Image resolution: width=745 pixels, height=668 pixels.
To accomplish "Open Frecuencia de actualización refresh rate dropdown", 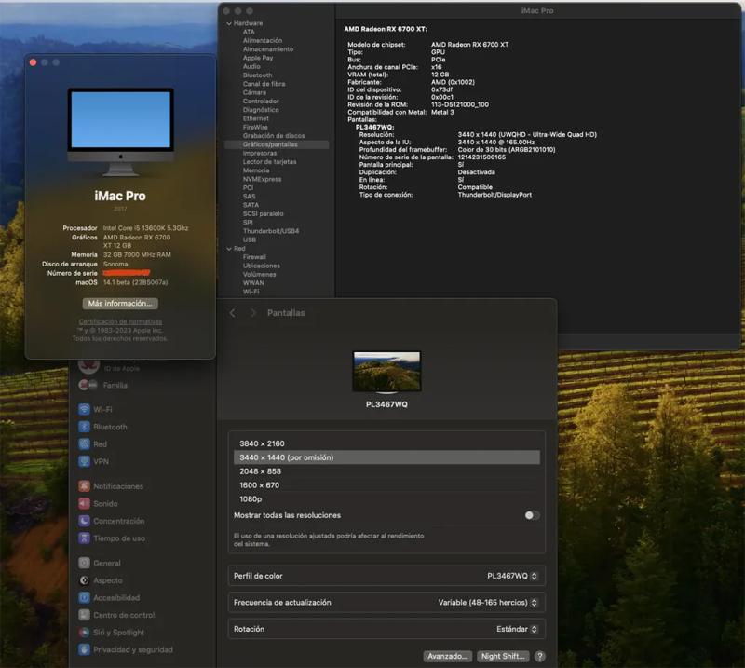I will (488, 603).
